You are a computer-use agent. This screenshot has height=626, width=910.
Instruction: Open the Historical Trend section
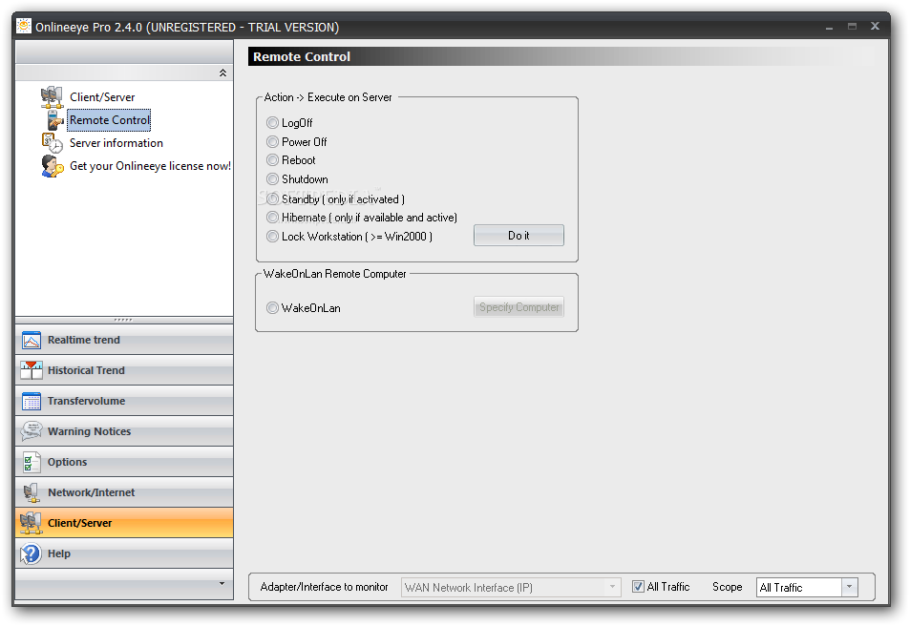(124, 370)
